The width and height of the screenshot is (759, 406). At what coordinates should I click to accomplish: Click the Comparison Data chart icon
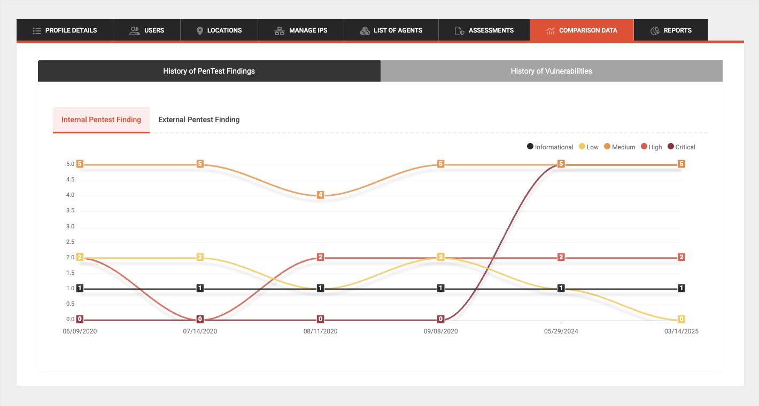tap(551, 30)
